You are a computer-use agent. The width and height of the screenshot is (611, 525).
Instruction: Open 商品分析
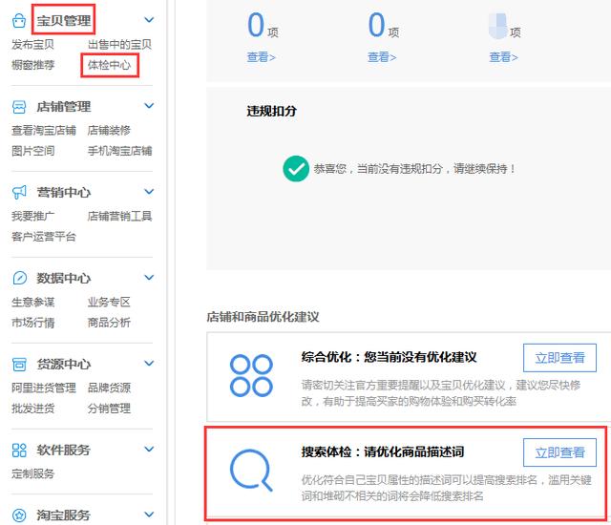click(109, 323)
